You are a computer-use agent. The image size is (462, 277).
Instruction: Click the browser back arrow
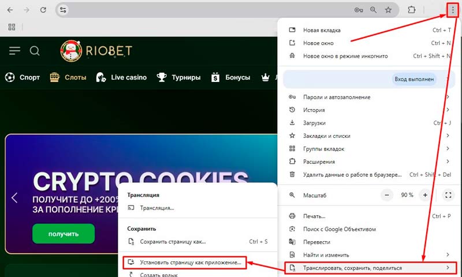pos(10,10)
